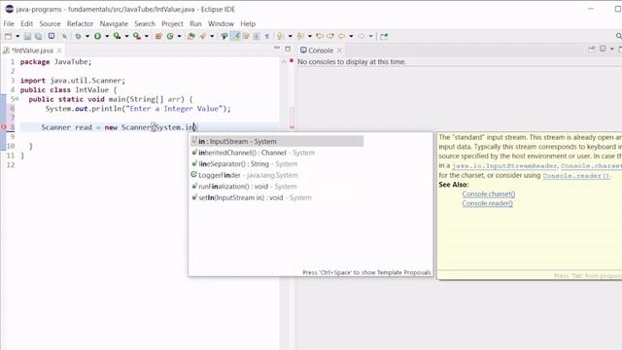This screenshot has height=350, width=622.
Task: Open the java.io.InputStreamReader doc link
Action: 504,166
